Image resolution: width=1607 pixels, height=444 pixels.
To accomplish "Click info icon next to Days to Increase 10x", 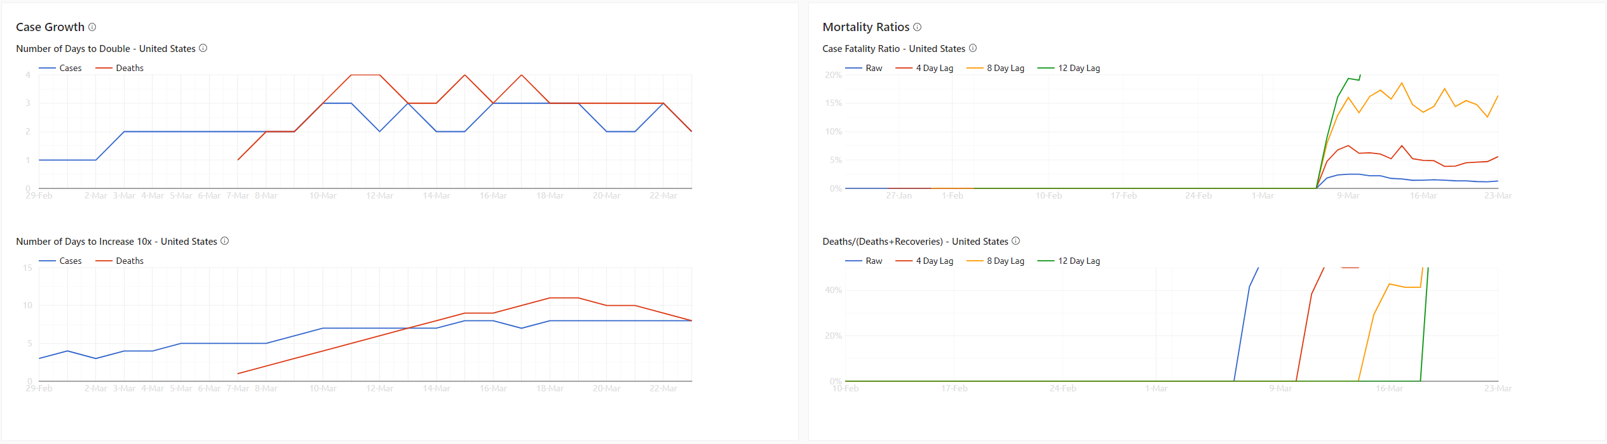I will coord(225,241).
